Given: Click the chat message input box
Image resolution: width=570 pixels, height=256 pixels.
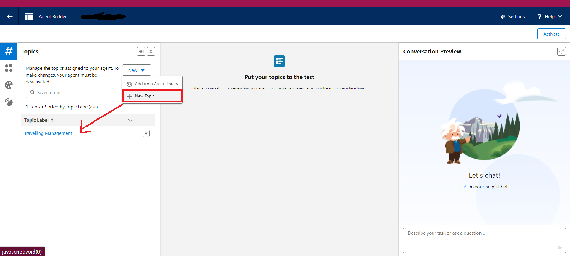Looking at the screenshot, I should coord(484,240).
